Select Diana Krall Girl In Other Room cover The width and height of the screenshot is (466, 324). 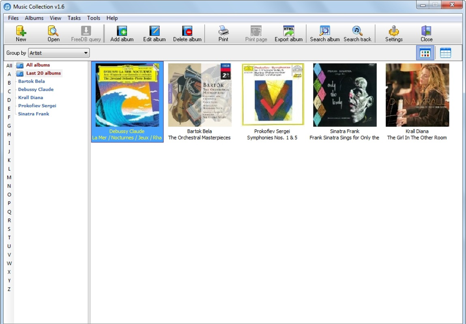pos(417,95)
